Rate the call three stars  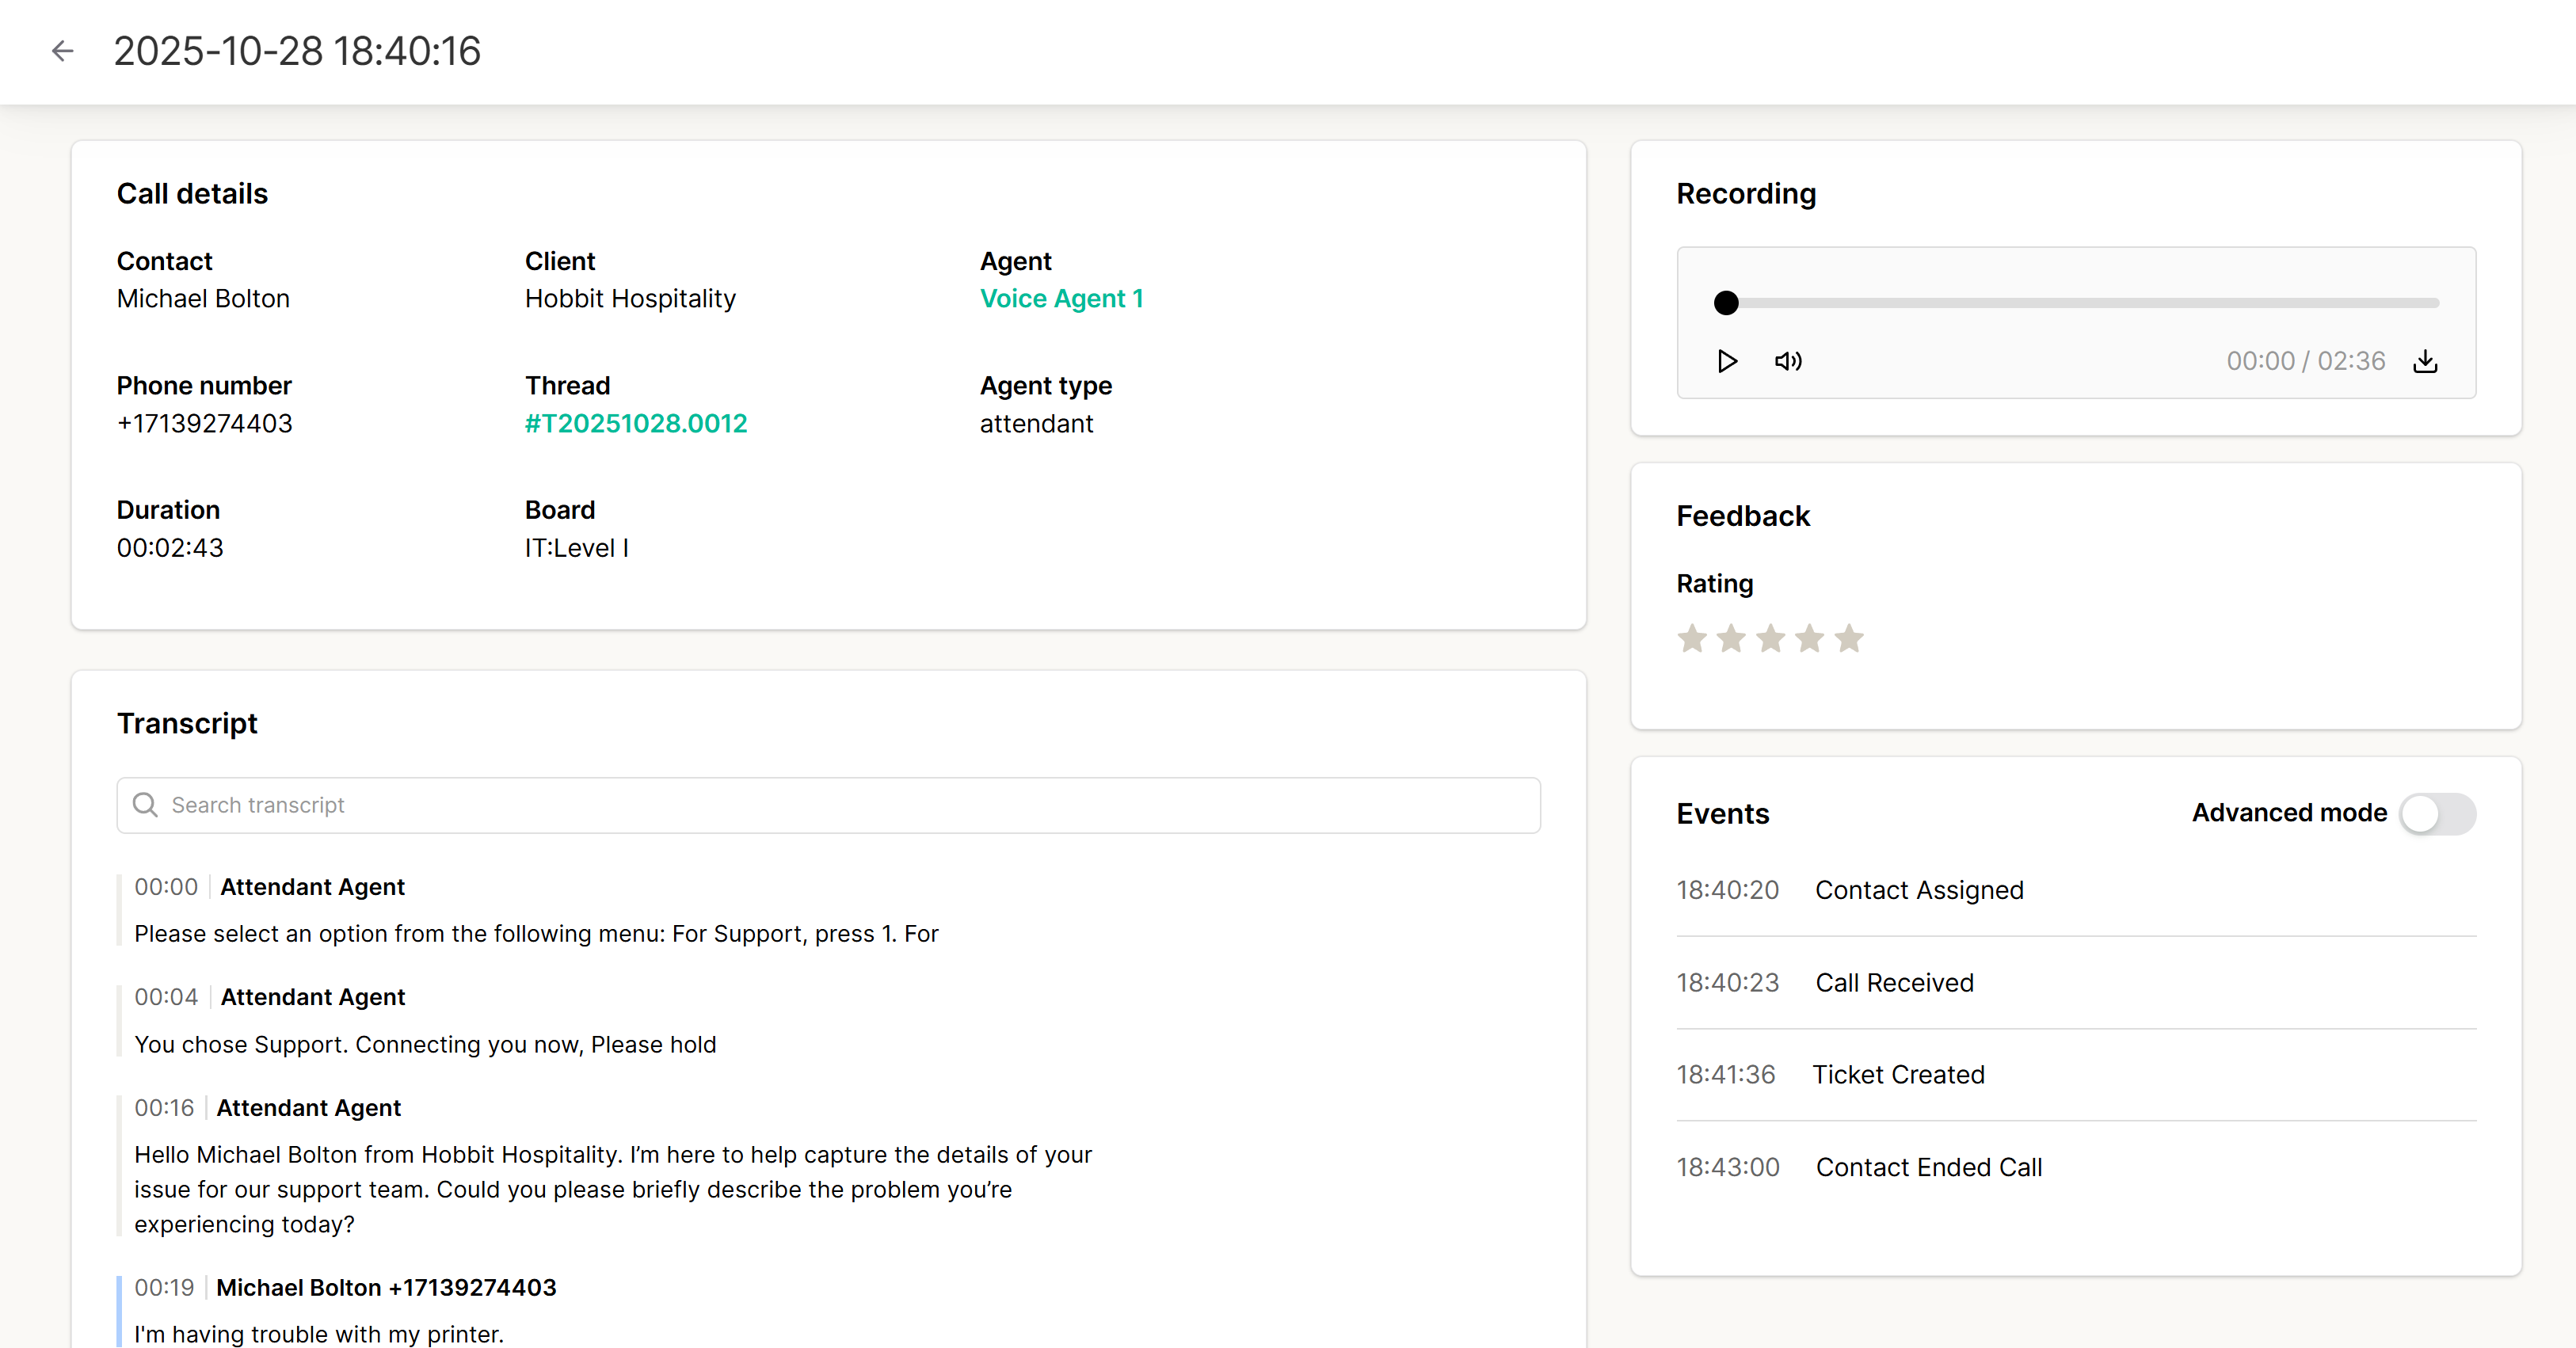pos(1770,638)
